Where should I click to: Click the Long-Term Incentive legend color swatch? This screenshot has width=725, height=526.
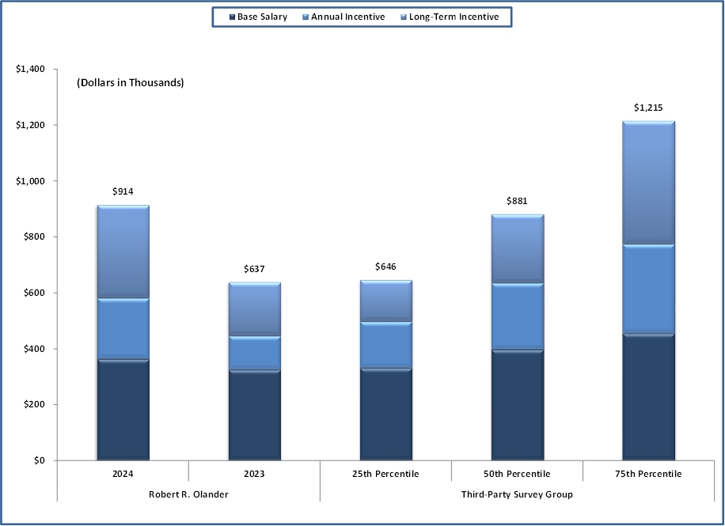(402, 17)
